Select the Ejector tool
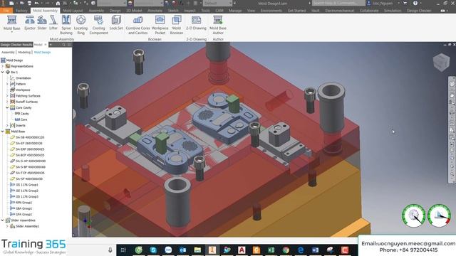456x256 pixels. (30, 23)
